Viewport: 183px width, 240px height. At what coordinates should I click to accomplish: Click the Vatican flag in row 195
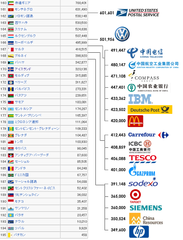click(x=10, y=235)
